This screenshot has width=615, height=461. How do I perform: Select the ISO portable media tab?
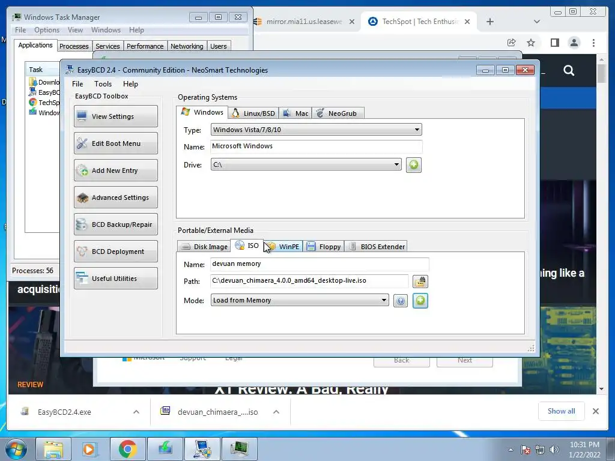click(247, 246)
